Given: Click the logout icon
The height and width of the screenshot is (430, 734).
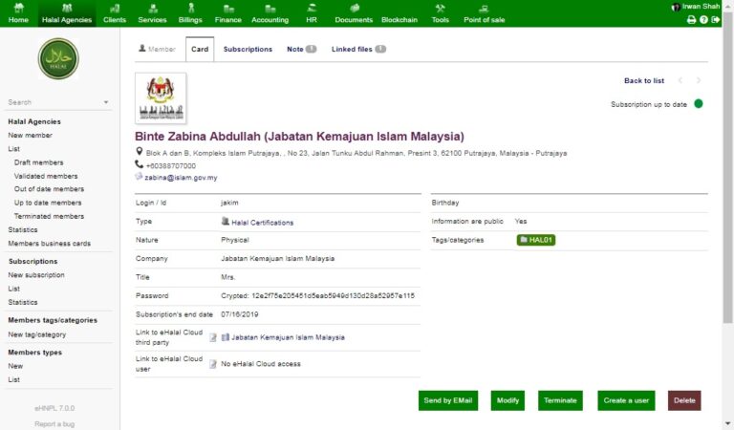Looking at the screenshot, I should click(715, 20).
